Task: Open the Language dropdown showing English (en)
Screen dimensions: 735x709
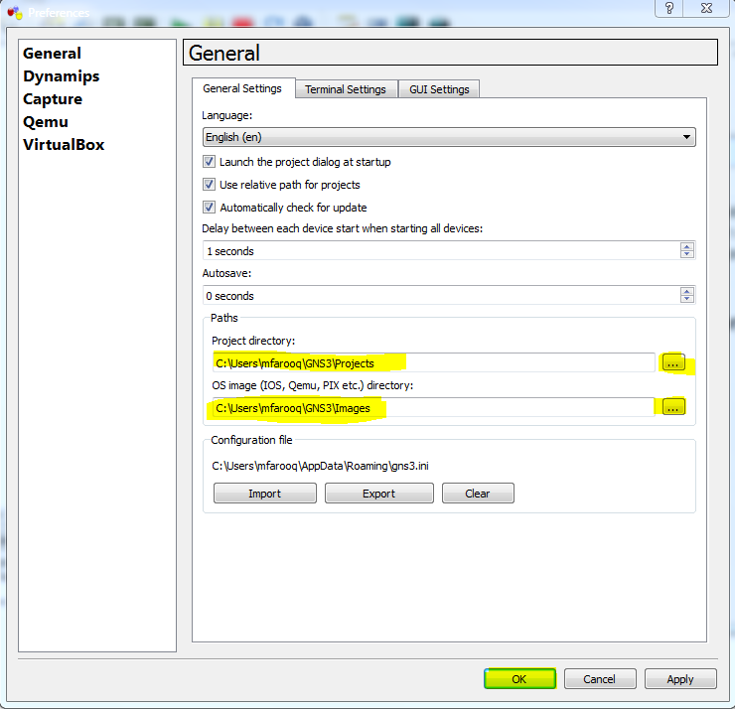Action: 449,137
